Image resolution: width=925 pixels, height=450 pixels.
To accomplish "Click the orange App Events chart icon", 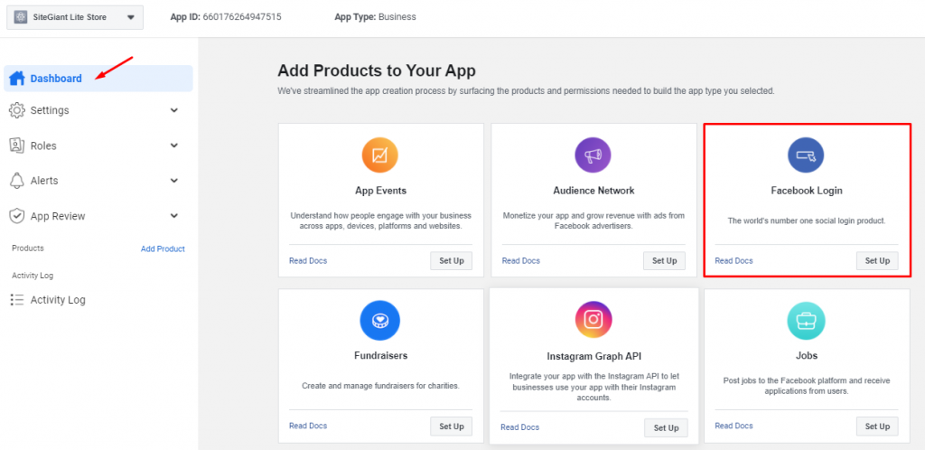I will (x=380, y=155).
